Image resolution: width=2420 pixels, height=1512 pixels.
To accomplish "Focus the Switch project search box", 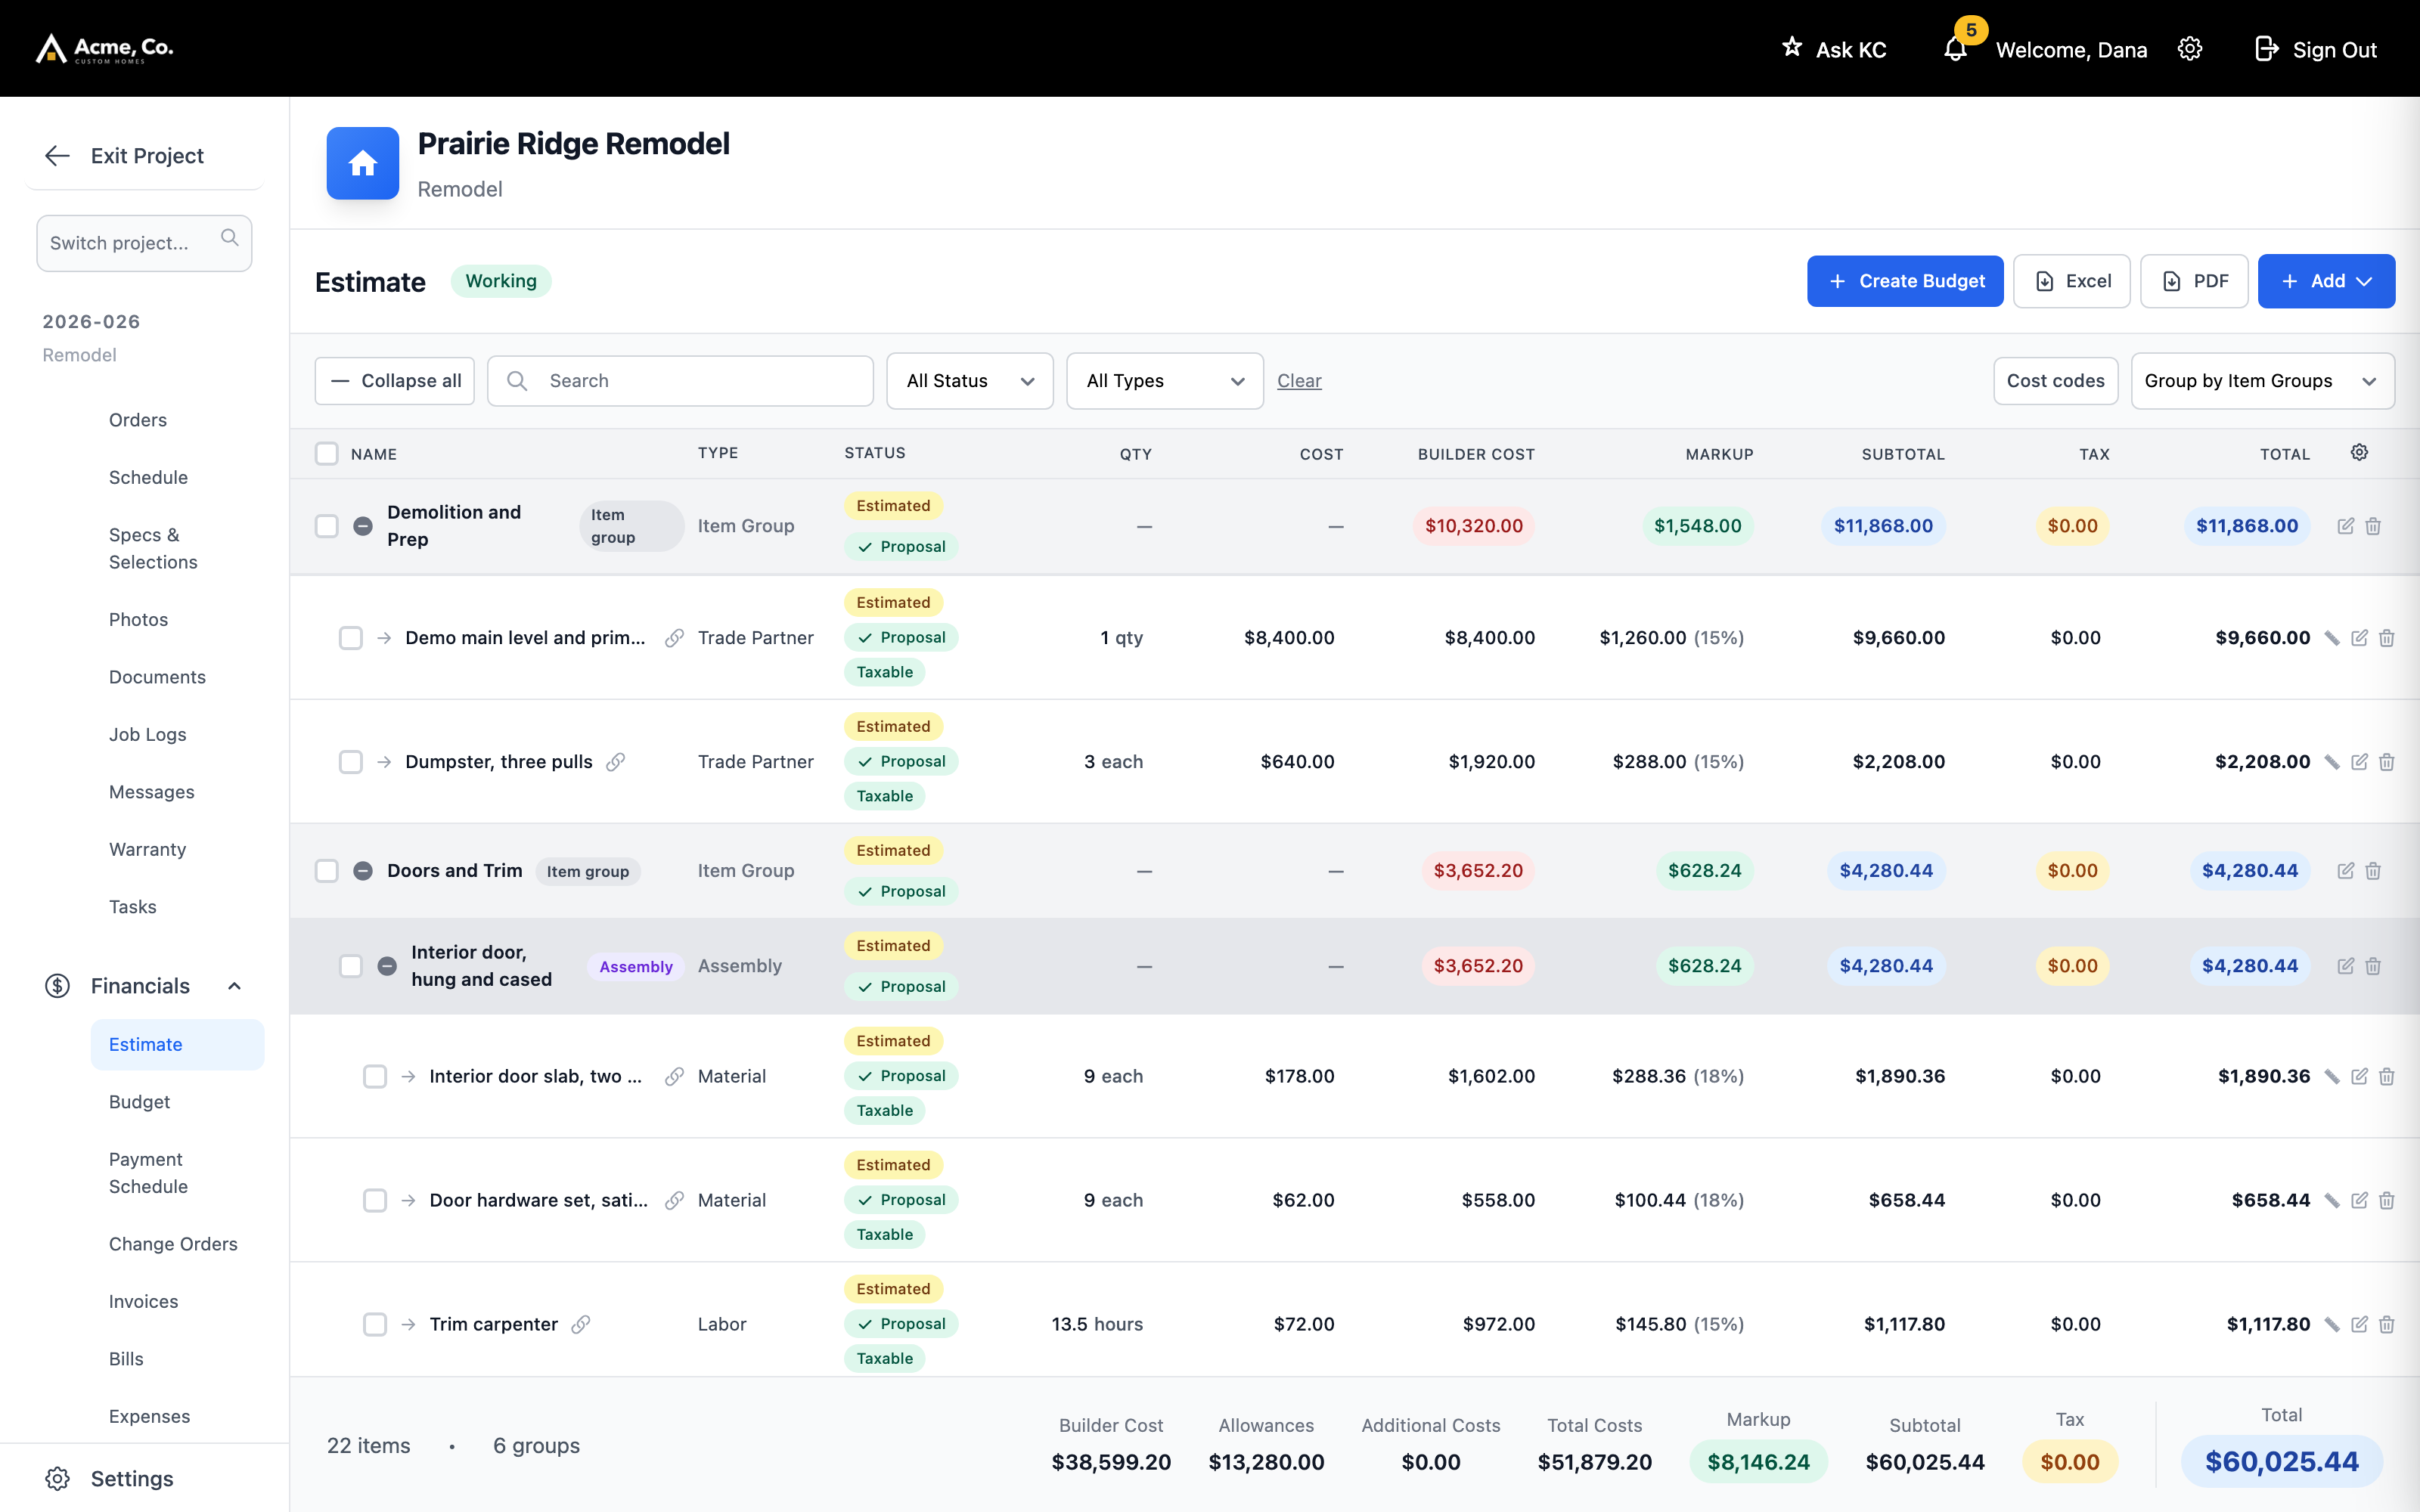I will tap(144, 243).
